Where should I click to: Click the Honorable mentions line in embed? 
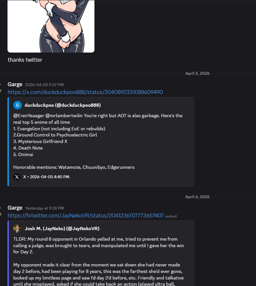point(74,167)
